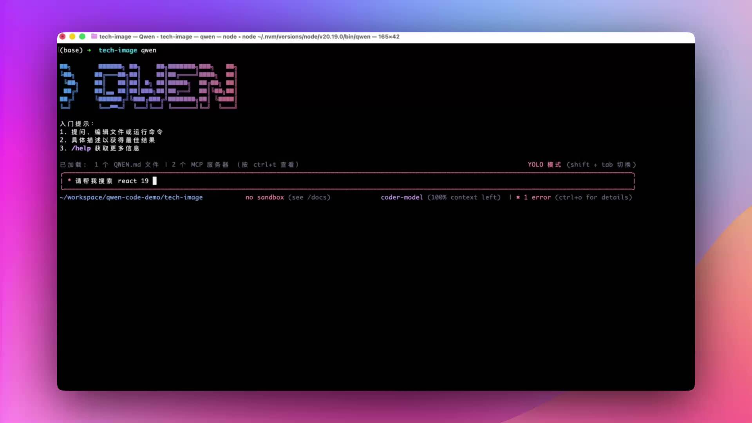Click the asterisk marker in input box

point(69,181)
